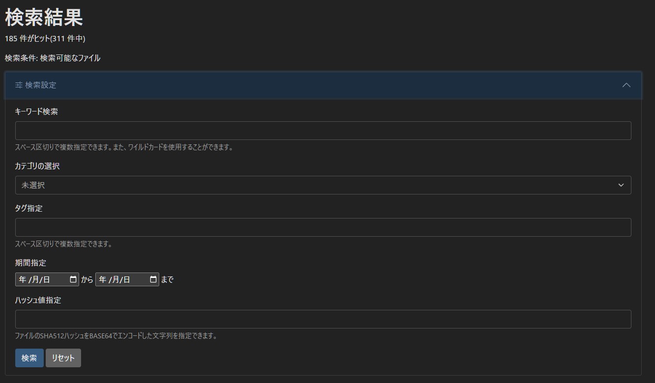655x383 pixels.
Task: Focus the ハッシュ値指定 input field
Action: click(x=323, y=319)
